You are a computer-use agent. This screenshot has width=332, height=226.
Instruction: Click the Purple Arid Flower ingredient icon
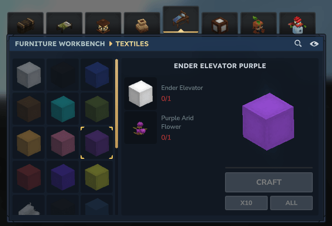141,128
